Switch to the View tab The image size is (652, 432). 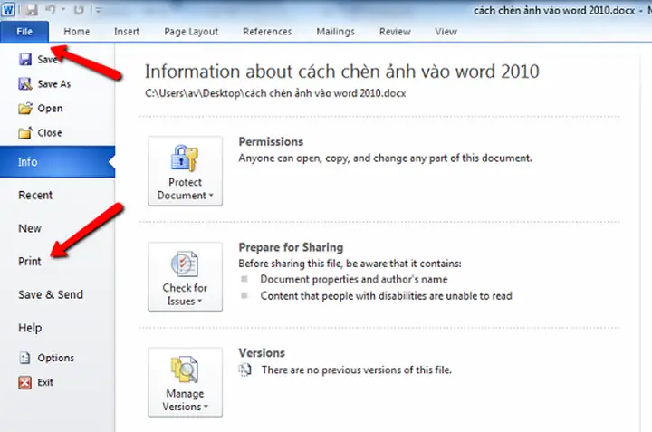click(x=446, y=32)
